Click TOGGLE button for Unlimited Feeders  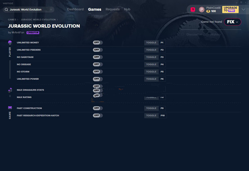(x=151, y=50)
